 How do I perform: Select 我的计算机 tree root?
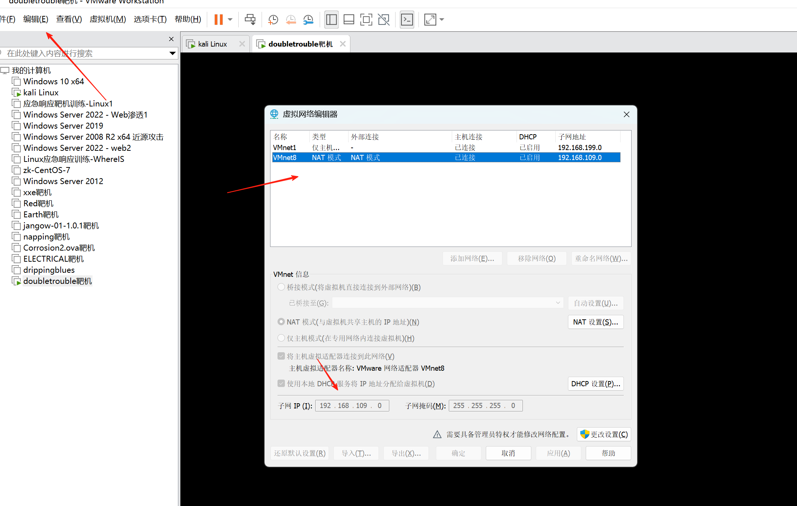[x=31, y=70]
